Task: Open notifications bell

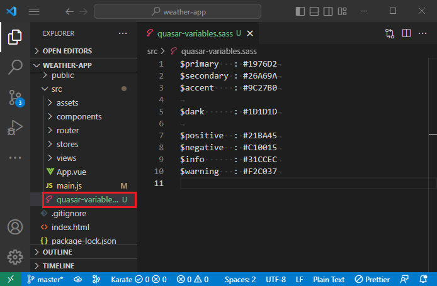Action: pos(423,279)
